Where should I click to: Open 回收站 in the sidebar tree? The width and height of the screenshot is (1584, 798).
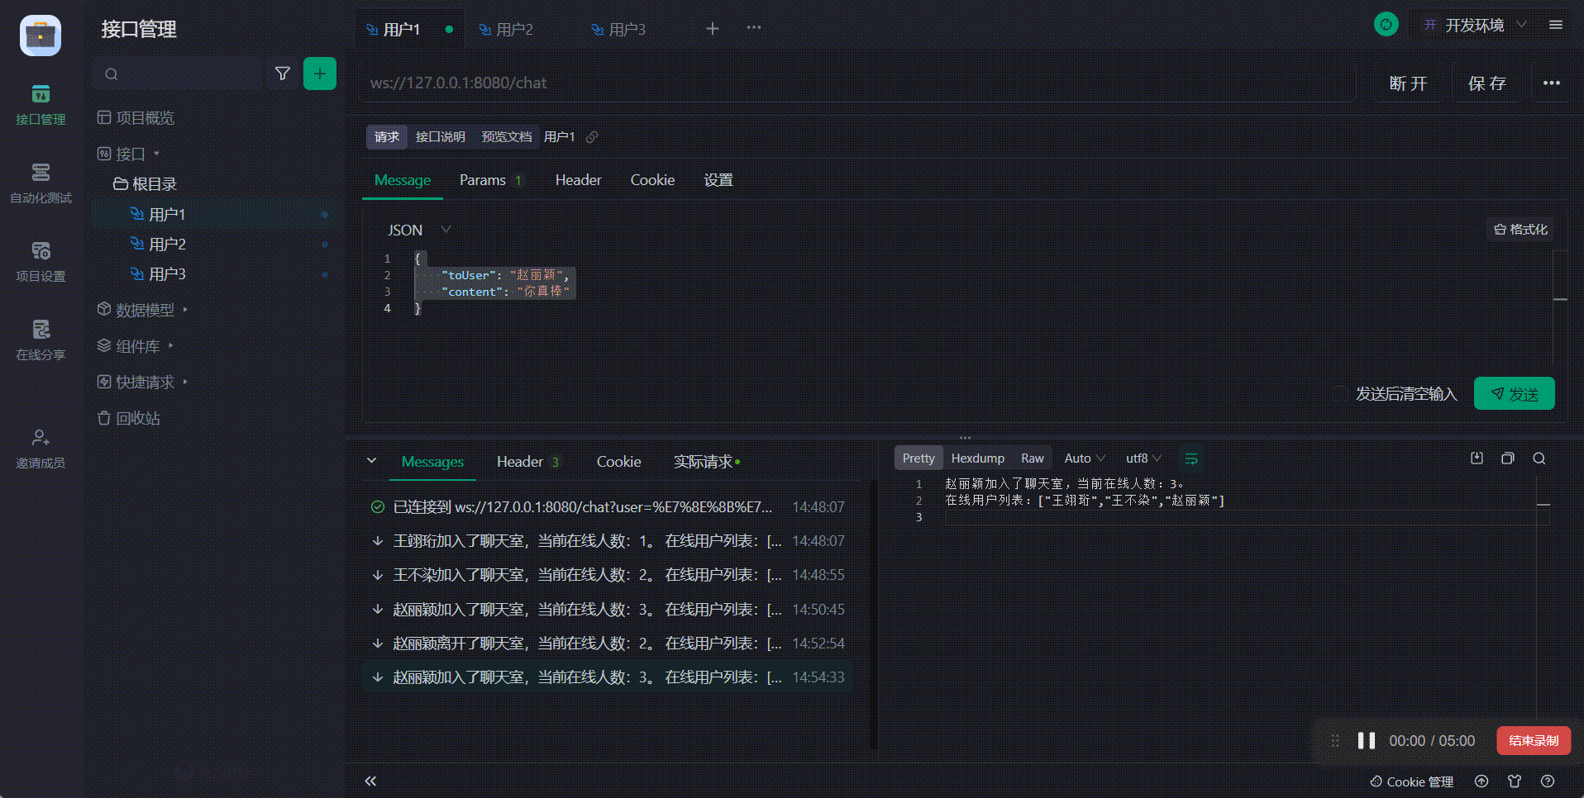tap(128, 418)
